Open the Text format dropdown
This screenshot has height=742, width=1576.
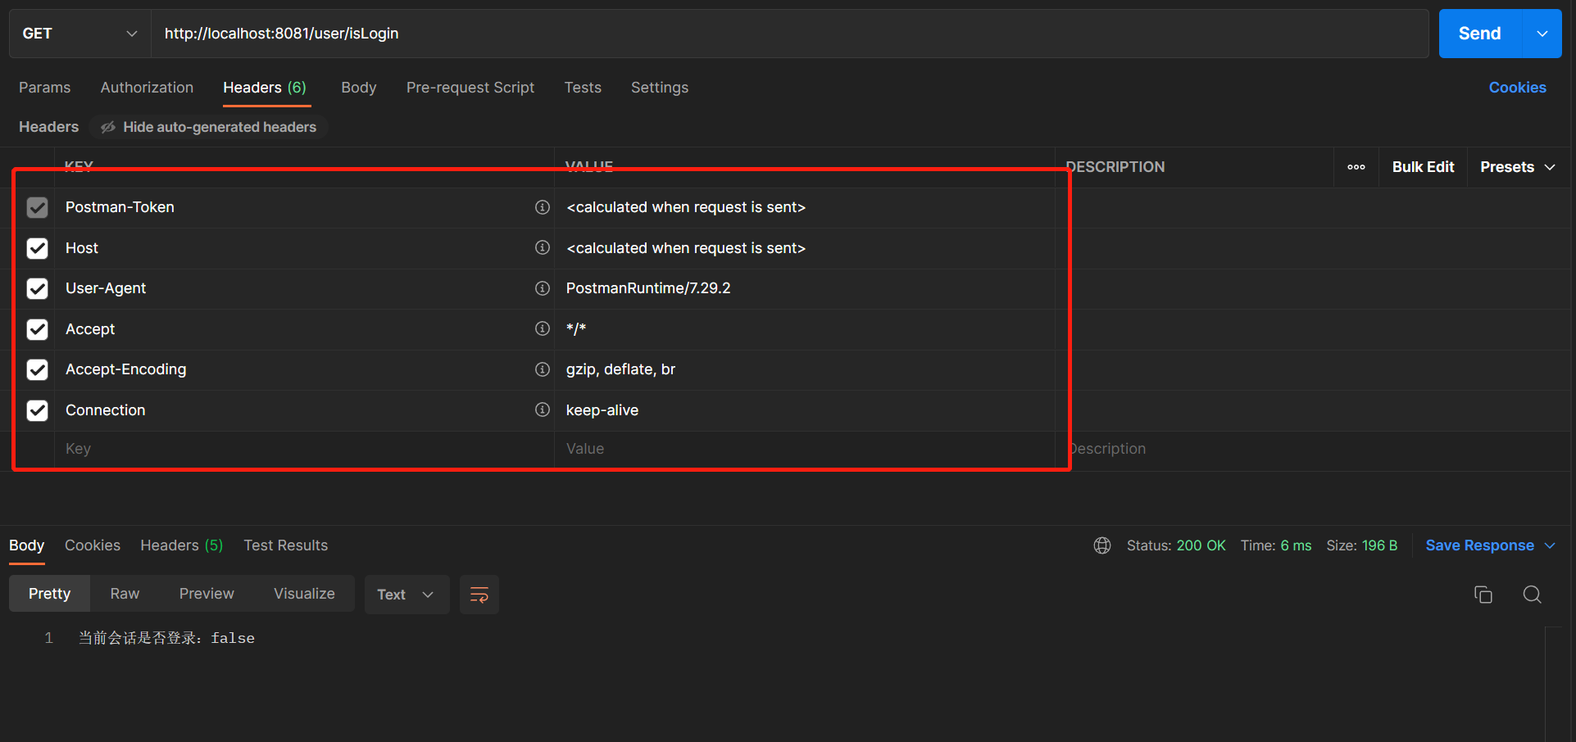click(406, 595)
